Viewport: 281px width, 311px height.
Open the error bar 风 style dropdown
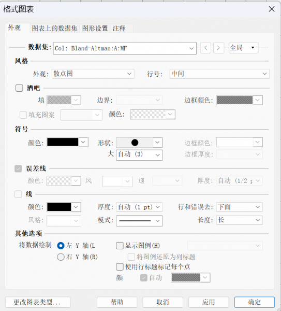click(117, 181)
